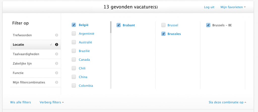Clear filters with Wis alle filters
The image size is (258, 112).
tap(20, 102)
